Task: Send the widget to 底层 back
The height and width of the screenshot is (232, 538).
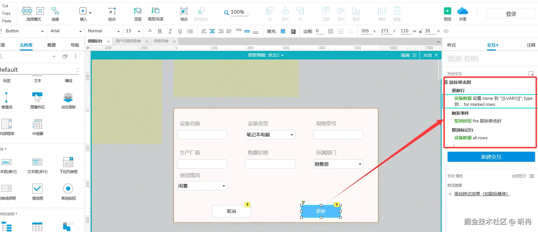Action: [155, 11]
